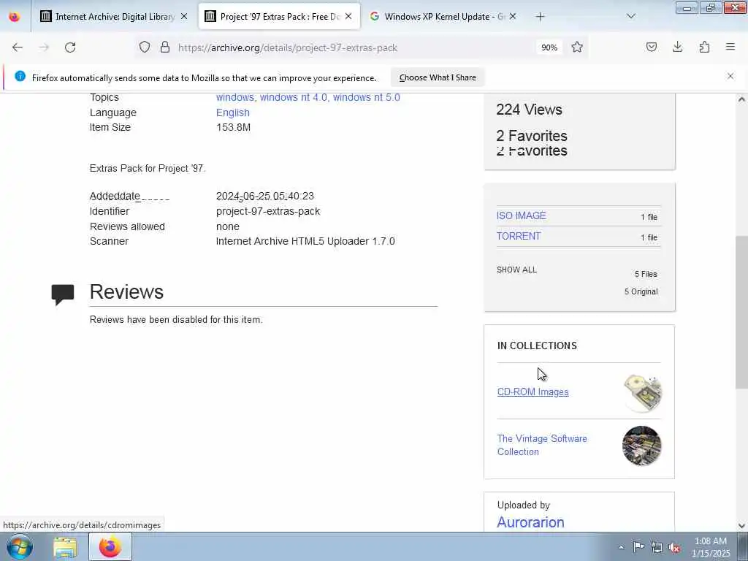Open the network tray icon
This screenshot has width=748, height=561.
[x=657, y=548]
